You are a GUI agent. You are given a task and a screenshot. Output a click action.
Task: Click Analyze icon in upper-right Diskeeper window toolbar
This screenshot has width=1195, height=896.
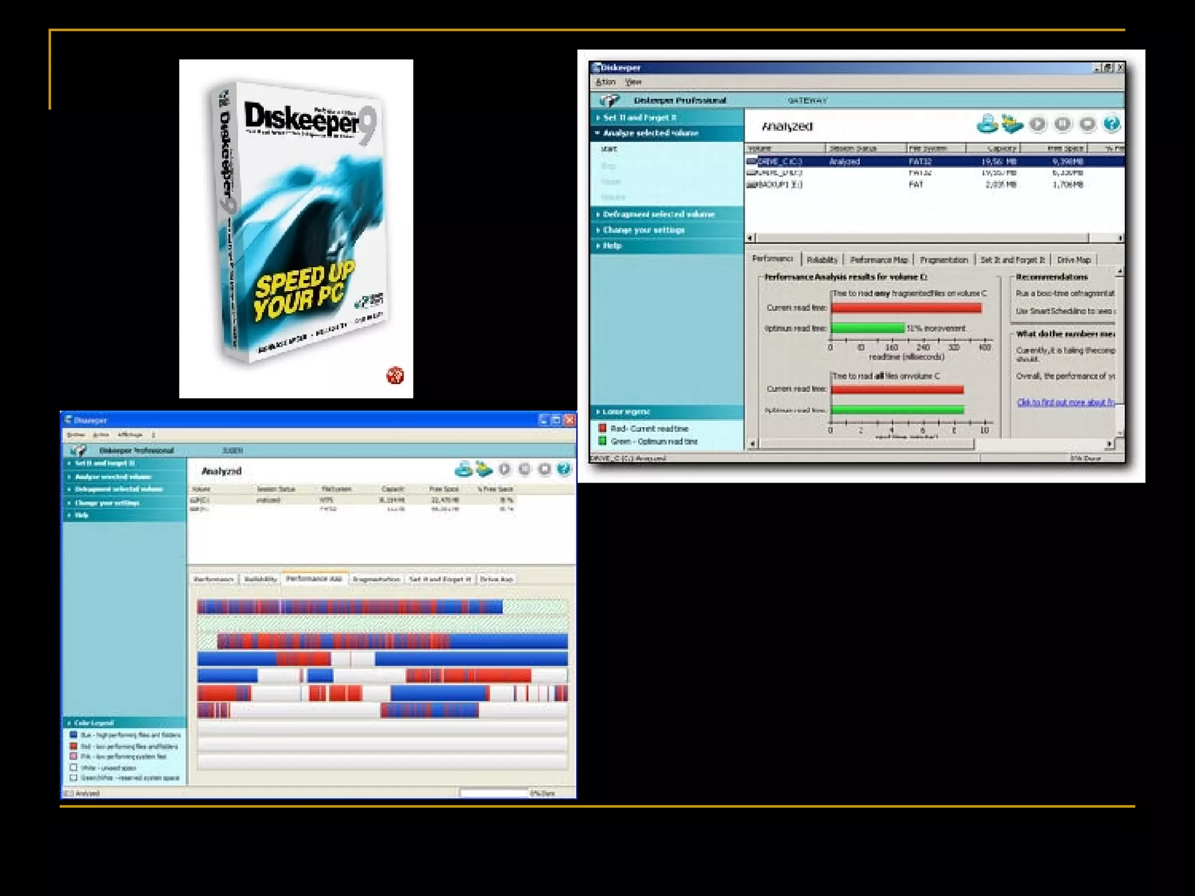click(x=987, y=124)
